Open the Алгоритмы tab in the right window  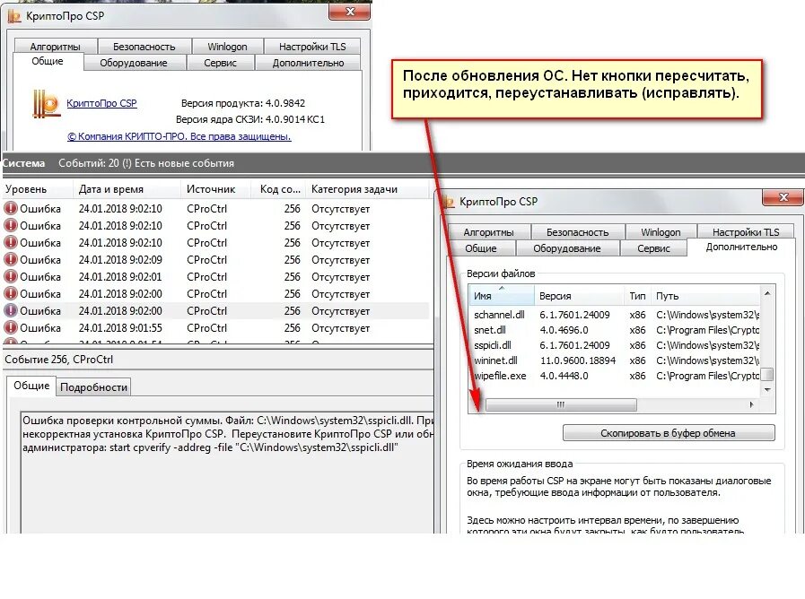(x=489, y=232)
